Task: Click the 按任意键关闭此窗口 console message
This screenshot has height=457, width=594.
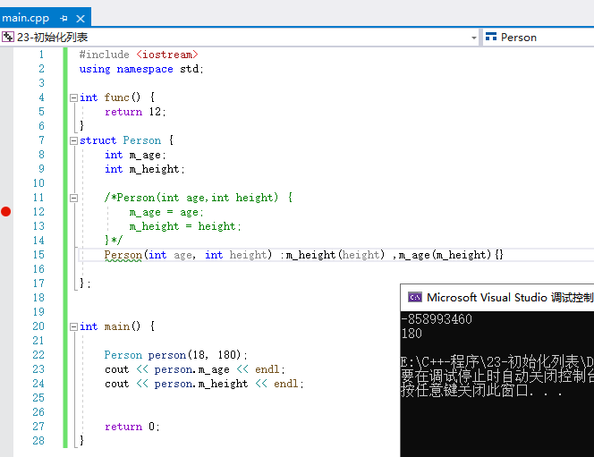Action: coord(481,390)
